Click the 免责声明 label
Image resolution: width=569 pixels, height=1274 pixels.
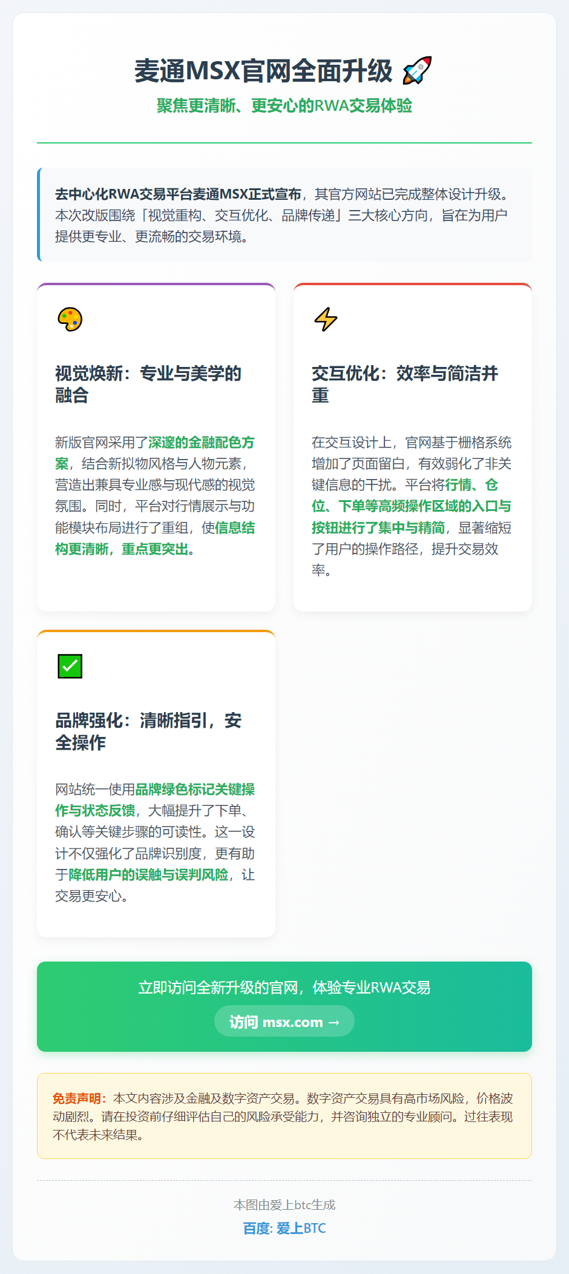pyautogui.click(x=79, y=1098)
